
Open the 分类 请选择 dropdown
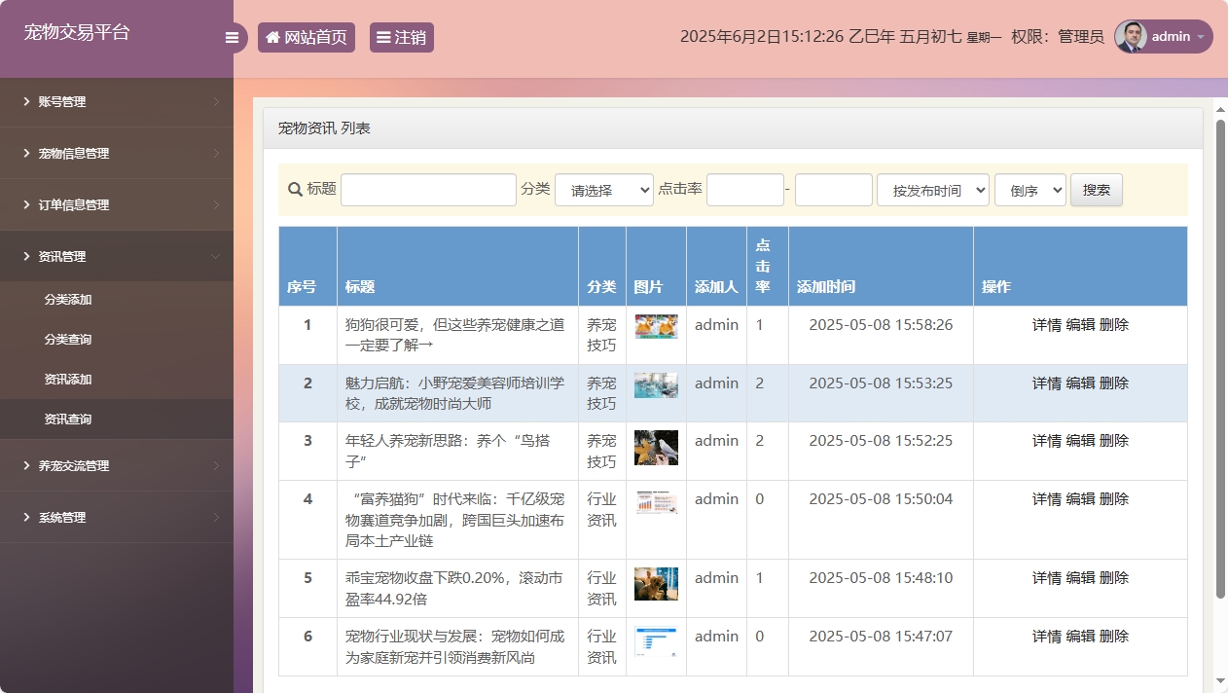coord(603,191)
